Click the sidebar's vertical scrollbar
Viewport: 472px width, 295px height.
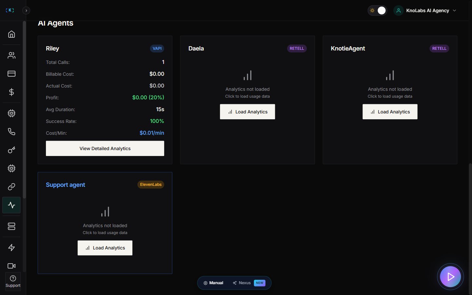(x=24, y=110)
